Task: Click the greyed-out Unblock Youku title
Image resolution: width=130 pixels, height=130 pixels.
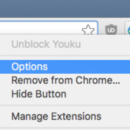Action: [46, 44]
